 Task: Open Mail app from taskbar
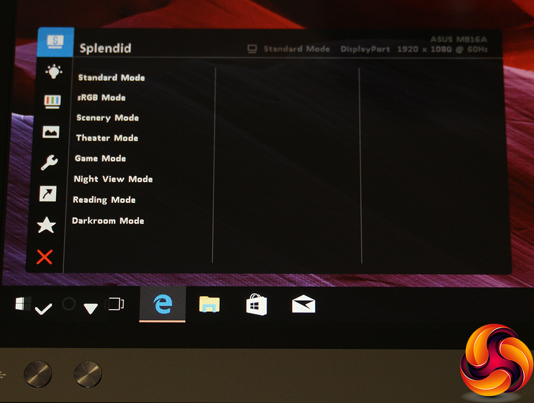tap(304, 304)
